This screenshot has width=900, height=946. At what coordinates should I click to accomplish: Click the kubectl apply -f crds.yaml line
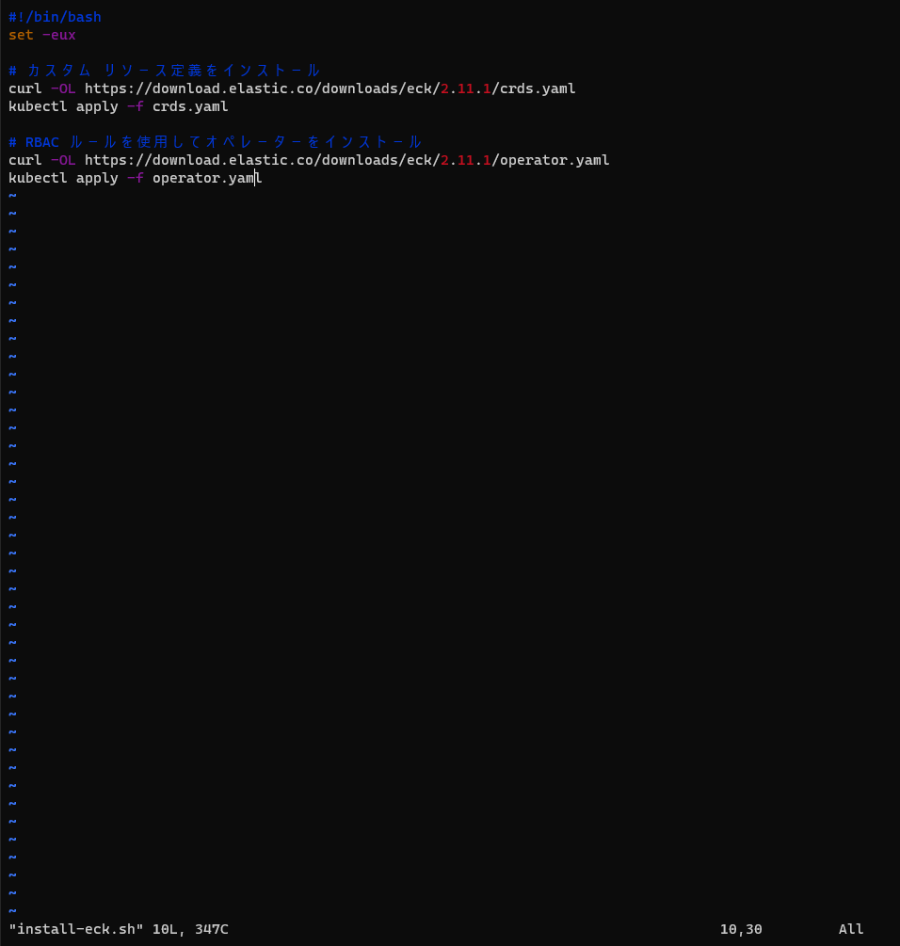[x=118, y=105]
